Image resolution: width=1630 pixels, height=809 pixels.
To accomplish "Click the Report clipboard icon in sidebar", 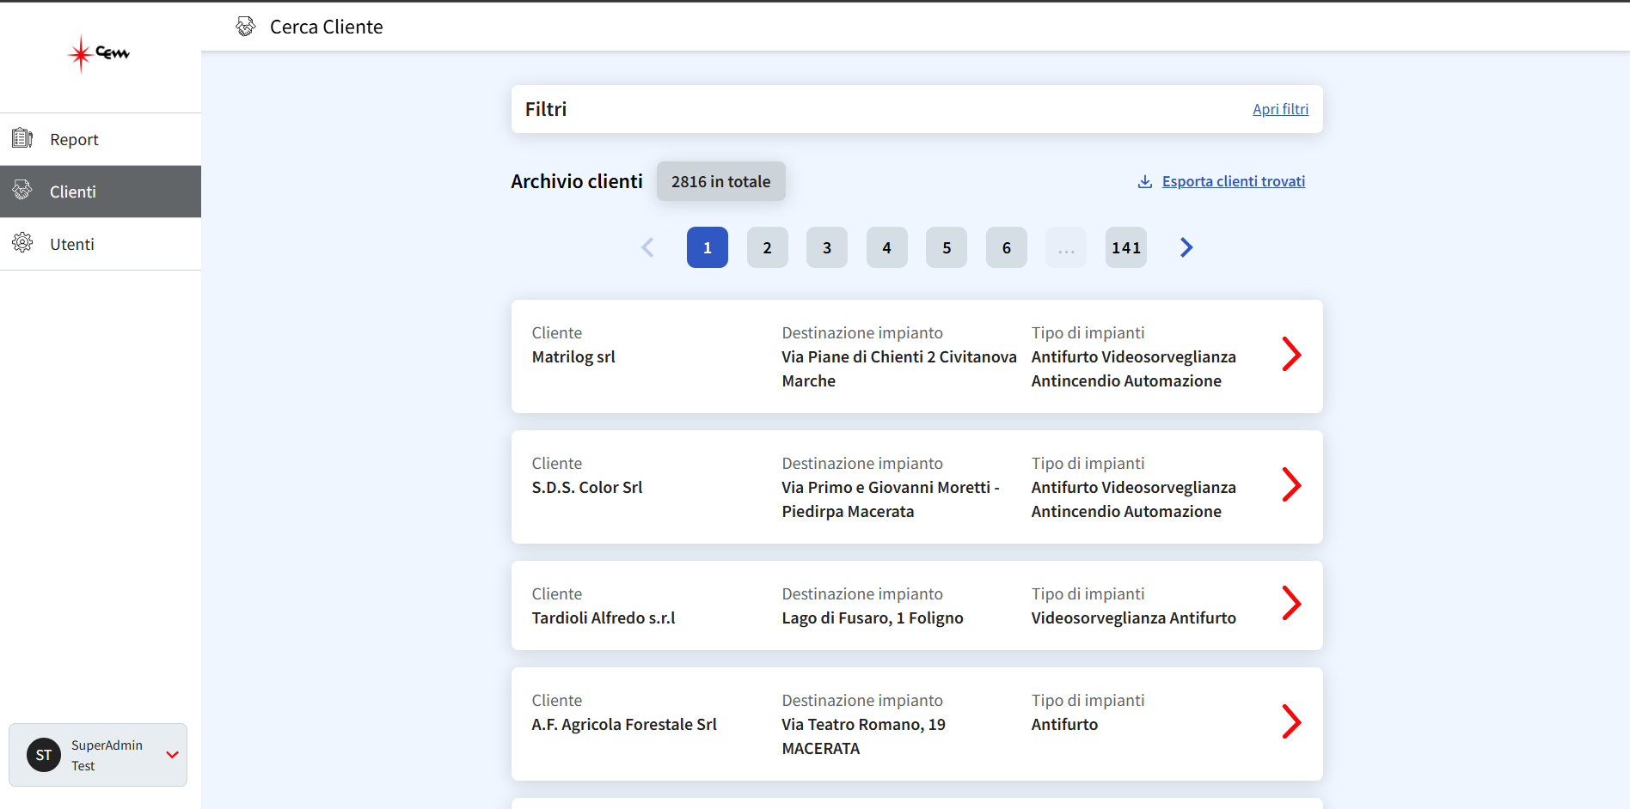I will coord(22,138).
